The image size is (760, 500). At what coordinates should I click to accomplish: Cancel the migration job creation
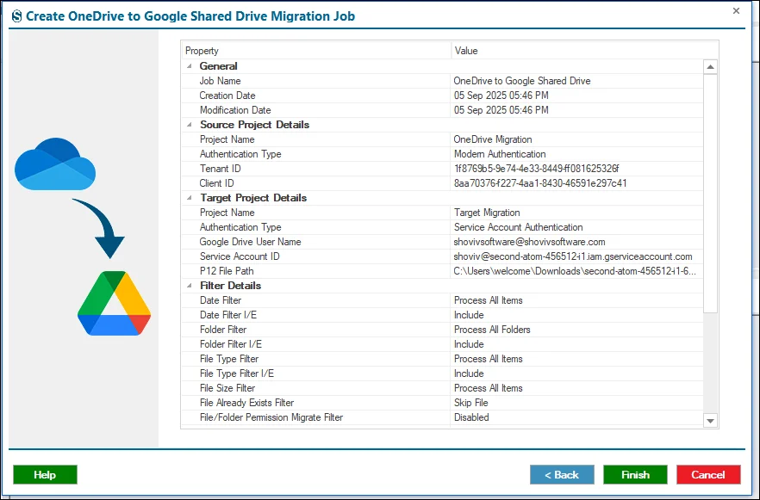(x=708, y=475)
